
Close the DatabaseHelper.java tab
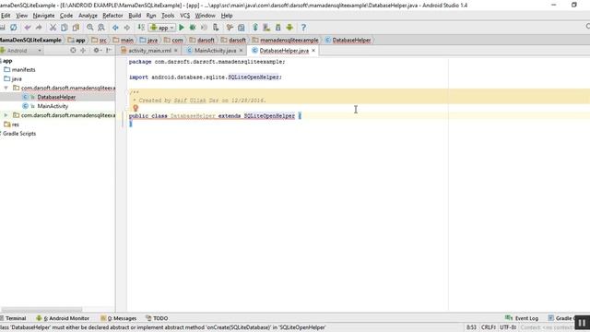313,51
